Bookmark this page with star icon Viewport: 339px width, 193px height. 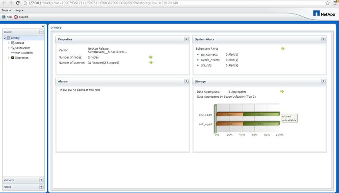point(328,3)
